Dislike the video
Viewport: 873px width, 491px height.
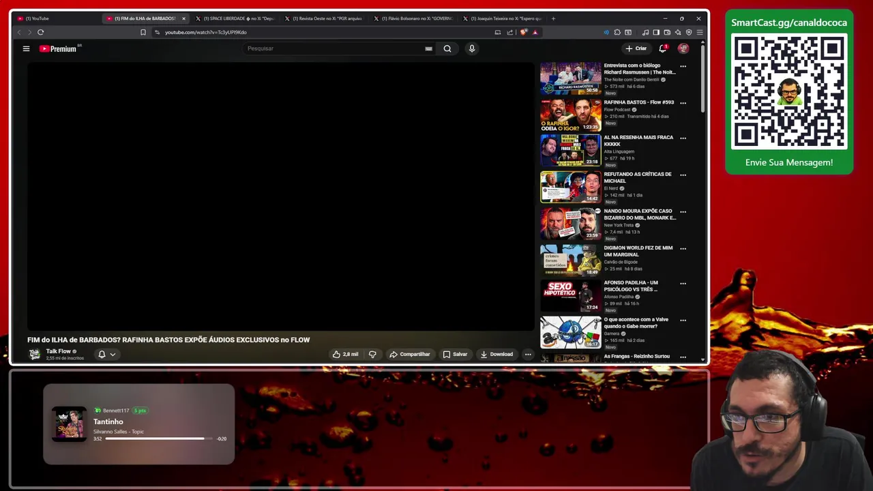(x=372, y=354)
